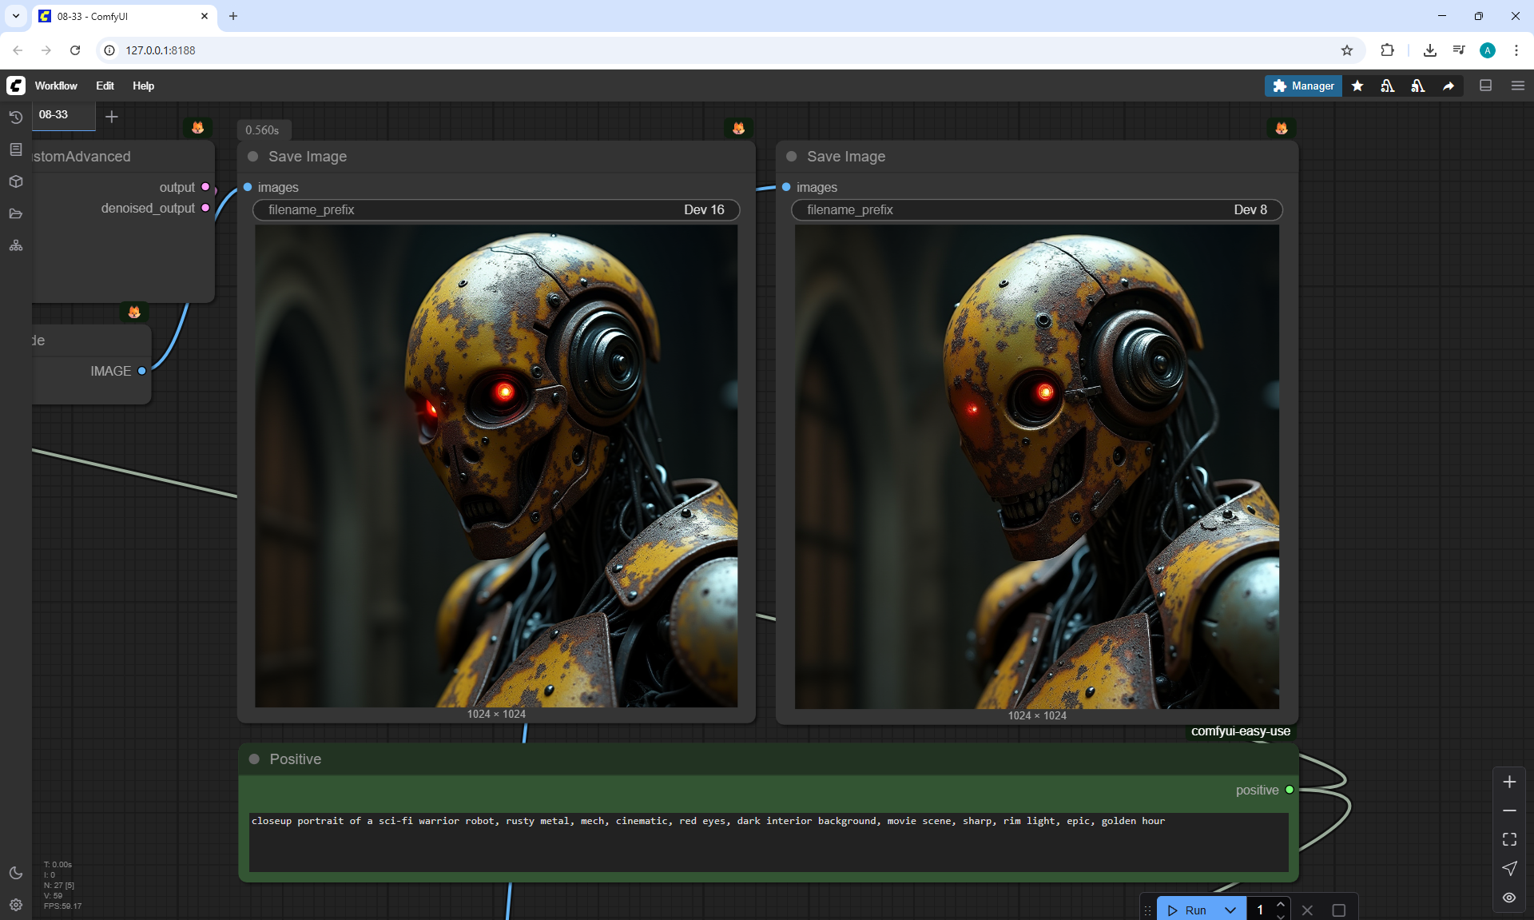
Task: Open the Edit menu
Action: pos(105,86)
